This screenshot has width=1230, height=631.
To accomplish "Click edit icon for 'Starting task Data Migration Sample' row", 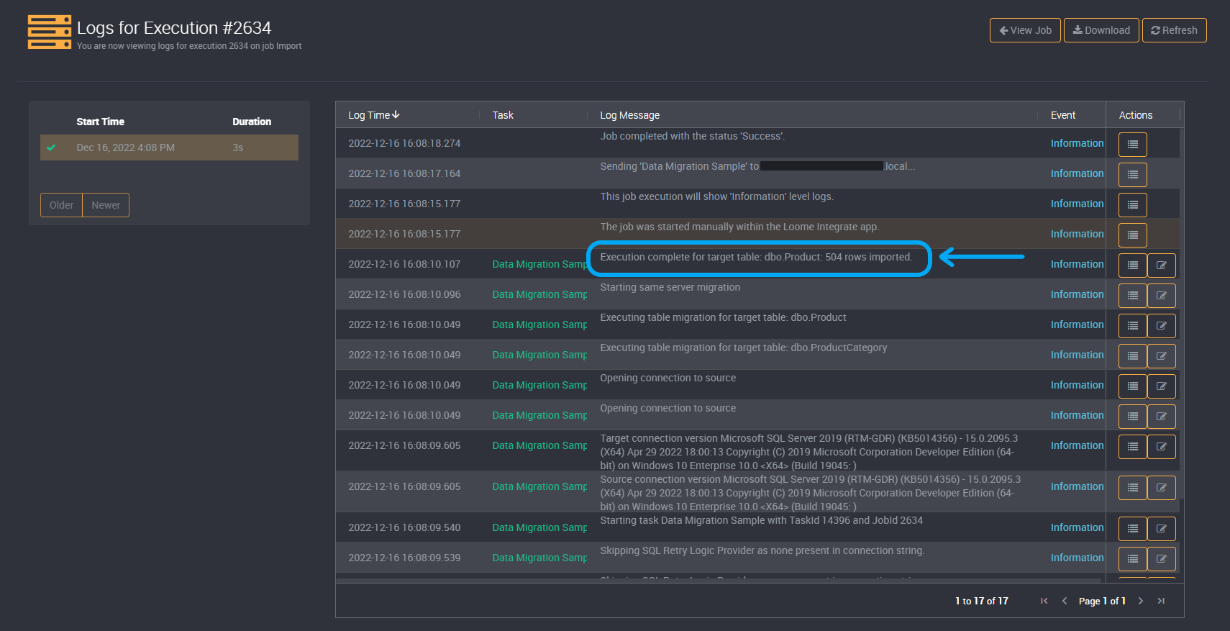I will 1162,529.
